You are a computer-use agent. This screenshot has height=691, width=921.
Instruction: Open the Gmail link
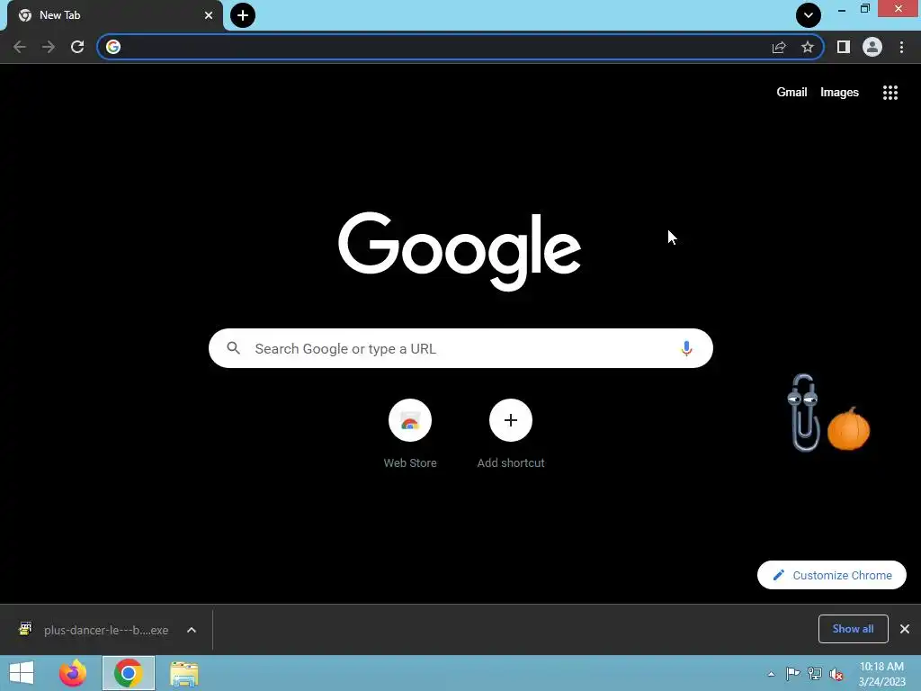pyautogui.click(x=791, y=93)
